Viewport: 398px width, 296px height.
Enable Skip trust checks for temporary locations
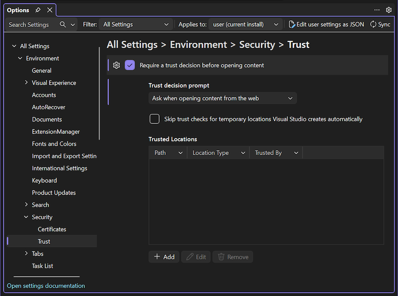click(x=154, y=119)
